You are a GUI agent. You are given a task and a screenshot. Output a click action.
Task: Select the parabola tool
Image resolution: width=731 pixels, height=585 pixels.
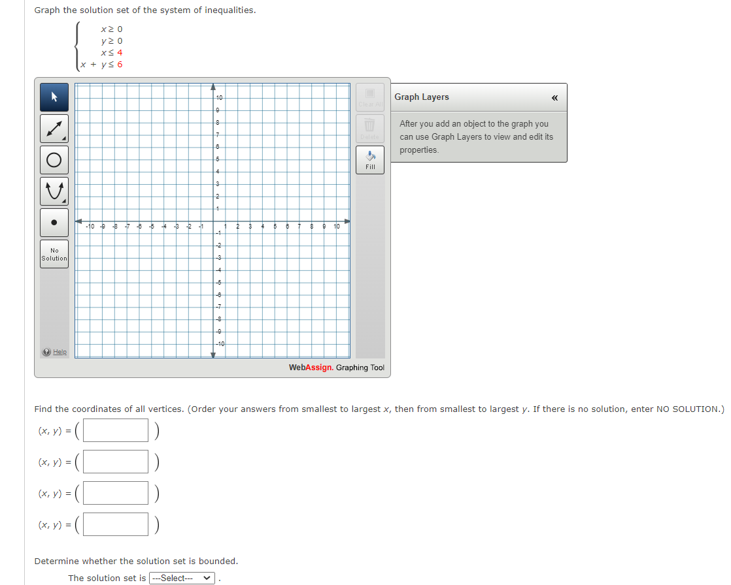tap(54, 191)
